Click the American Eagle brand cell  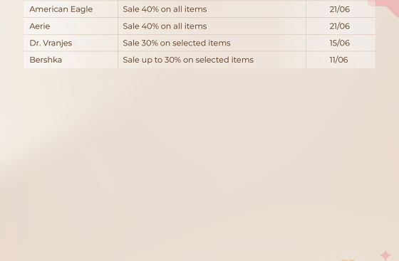pyautogui.click(x=71, y=9)
